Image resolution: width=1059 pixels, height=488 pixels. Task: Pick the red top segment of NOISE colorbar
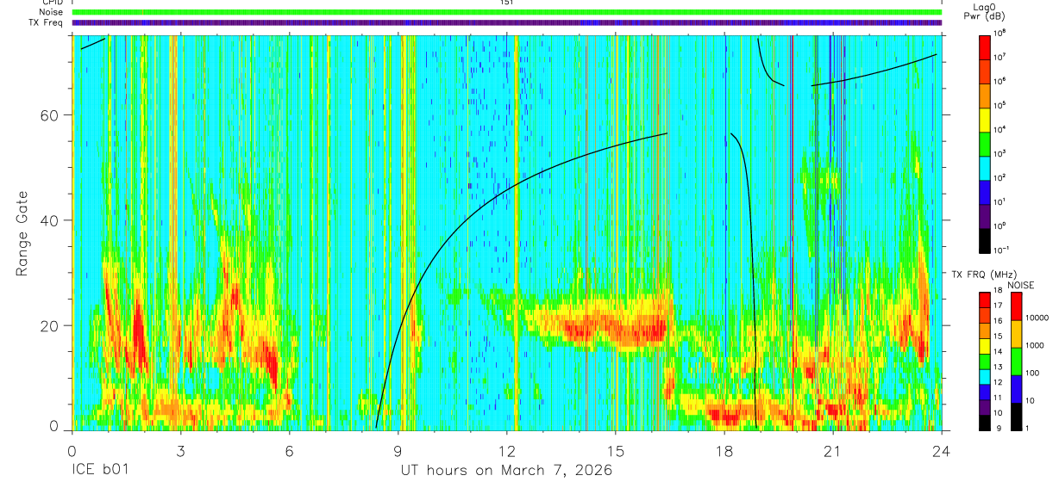(x=1016, y=306)
